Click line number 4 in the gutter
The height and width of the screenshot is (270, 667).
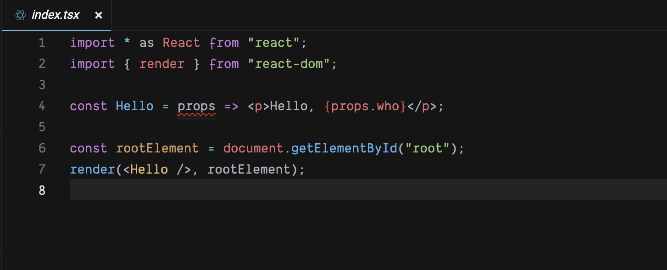click(x=42, y=106)
